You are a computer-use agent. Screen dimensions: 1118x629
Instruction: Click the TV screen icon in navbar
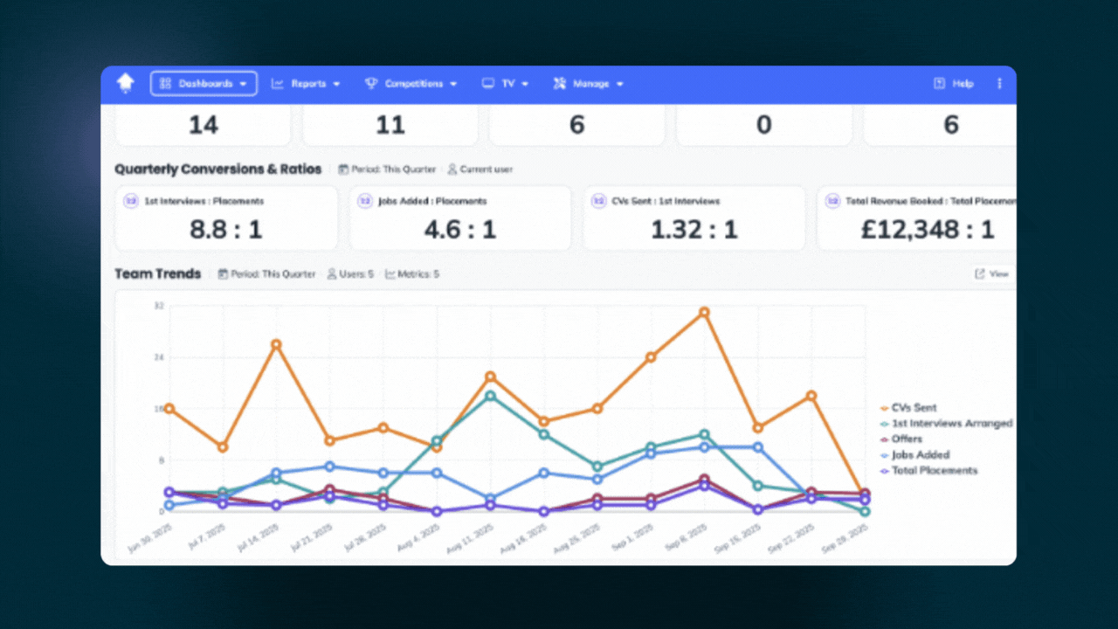click(x=487, y=83)
